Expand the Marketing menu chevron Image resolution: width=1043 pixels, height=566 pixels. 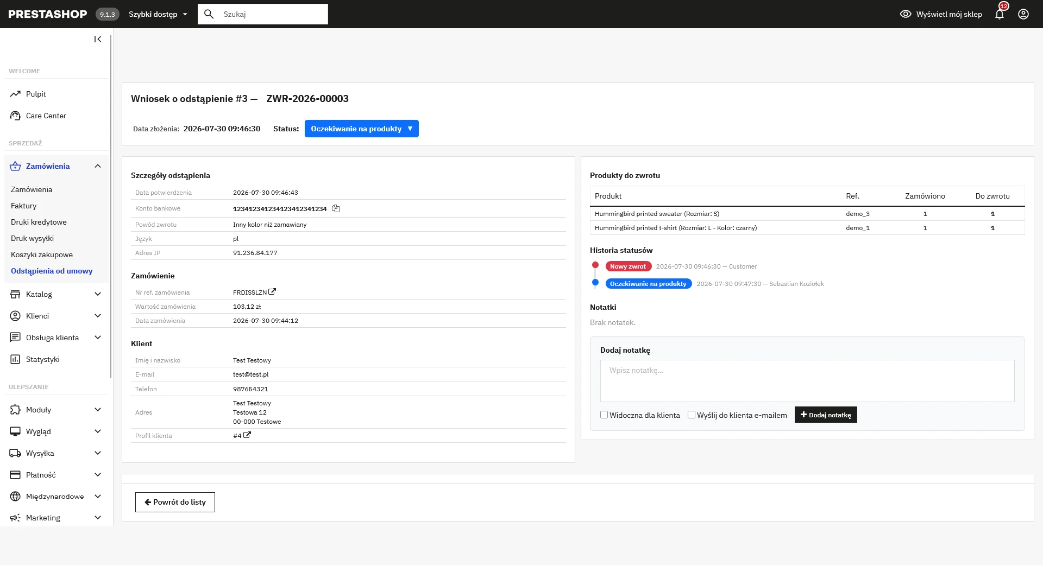coord(98,518)
